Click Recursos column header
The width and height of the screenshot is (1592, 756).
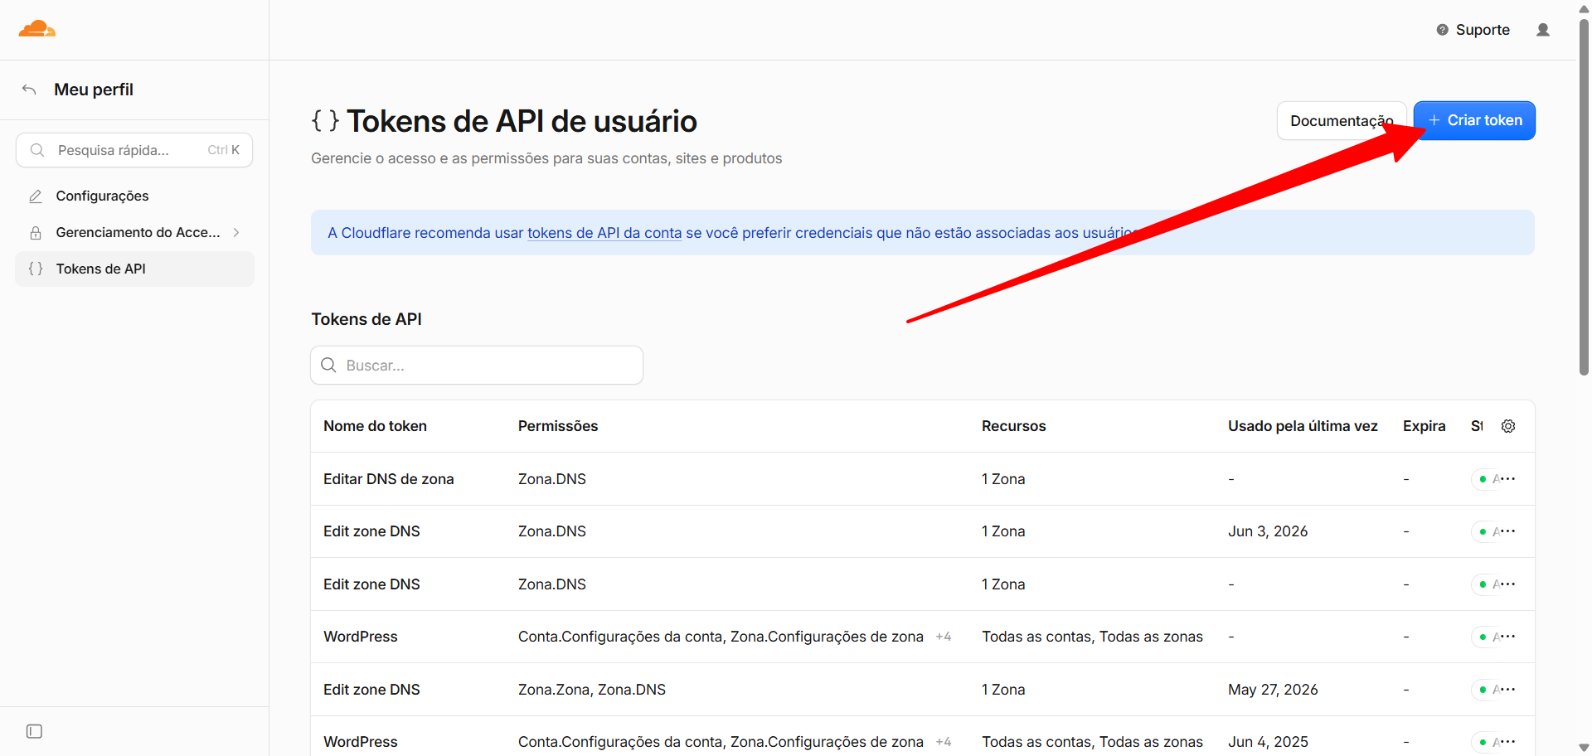[1013, 426]
